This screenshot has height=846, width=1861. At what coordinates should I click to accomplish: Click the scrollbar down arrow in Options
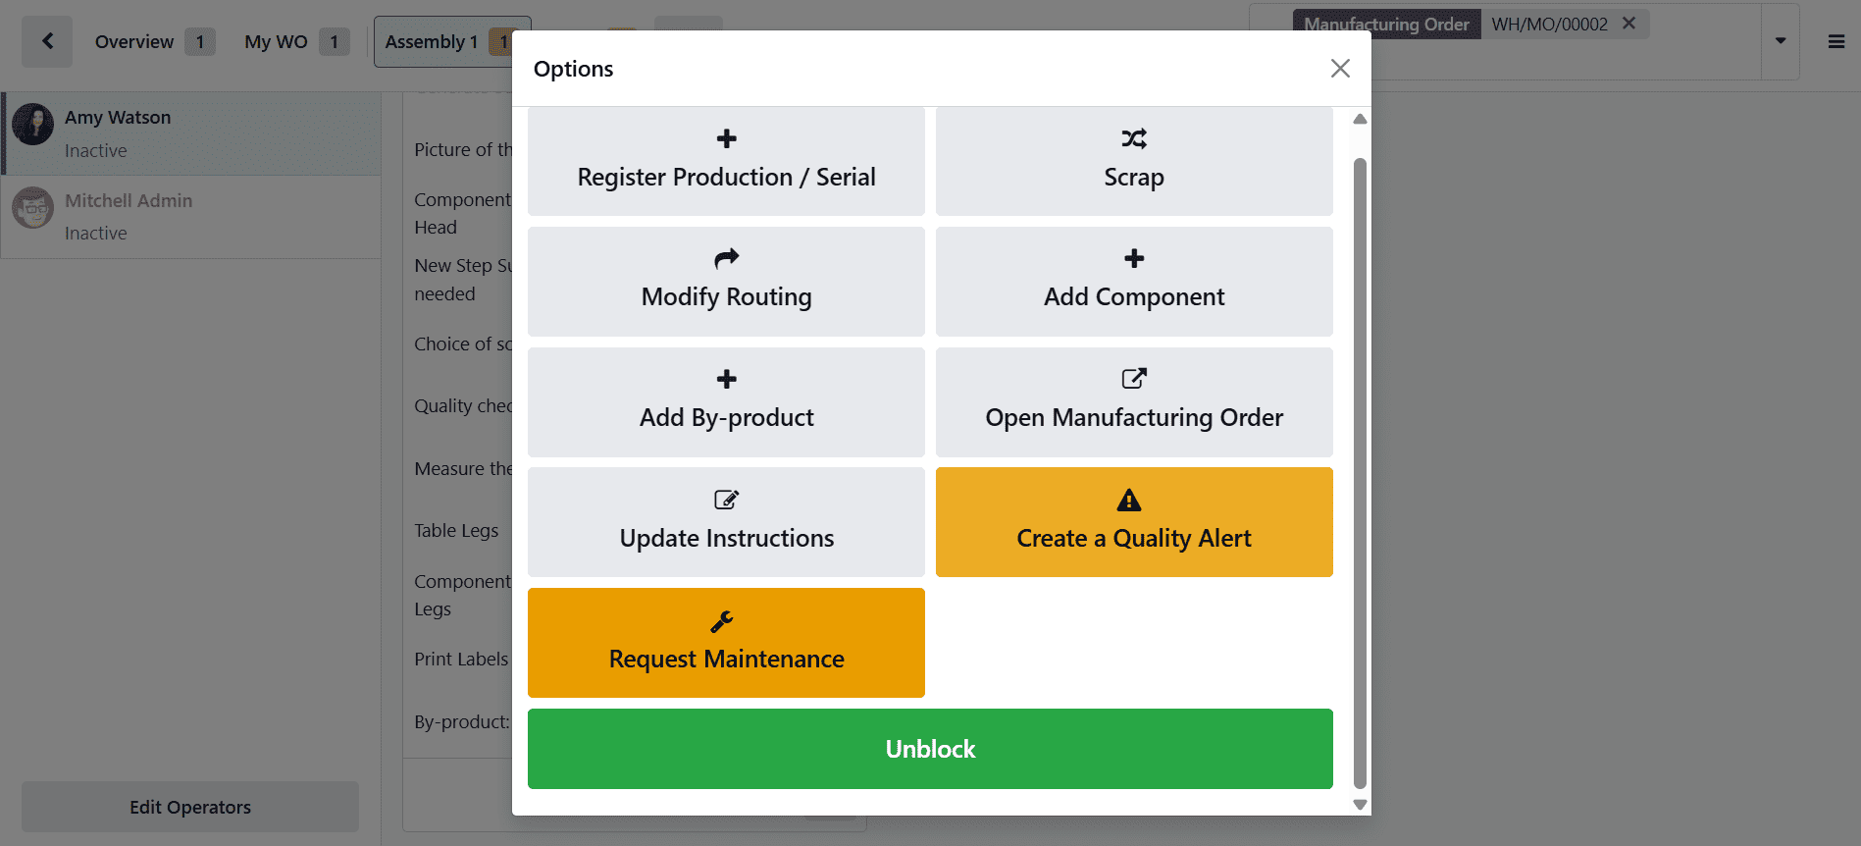(1360, 805)
